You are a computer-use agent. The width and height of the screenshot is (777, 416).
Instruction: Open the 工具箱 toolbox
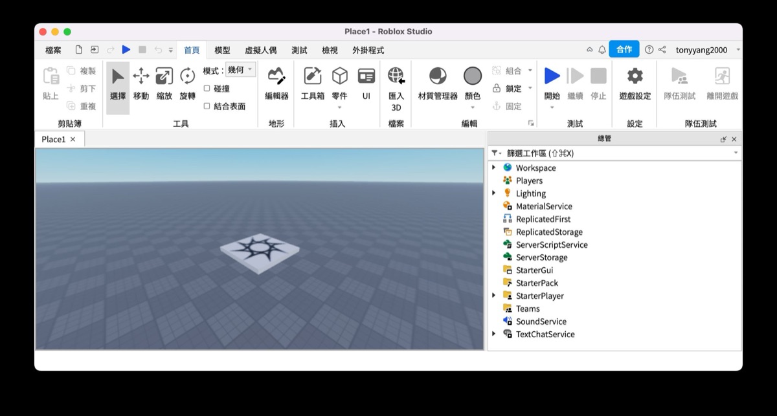point(313,85)
